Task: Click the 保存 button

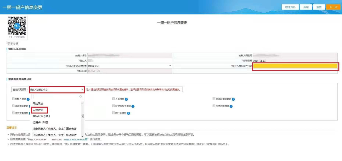Action: pos(306,7)
